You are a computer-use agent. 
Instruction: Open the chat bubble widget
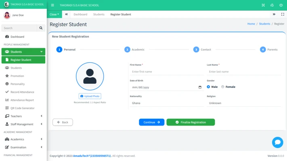tap(277, 142)
